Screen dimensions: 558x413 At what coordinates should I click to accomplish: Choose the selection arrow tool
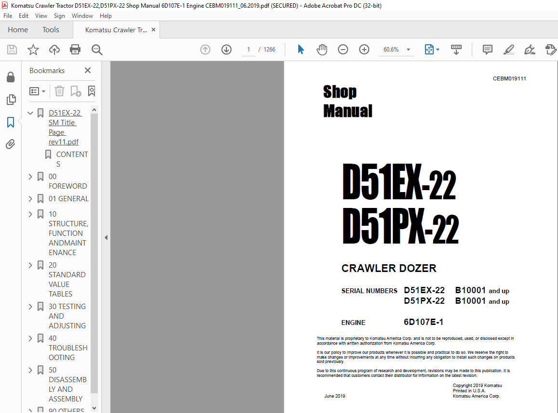point(301,50)
